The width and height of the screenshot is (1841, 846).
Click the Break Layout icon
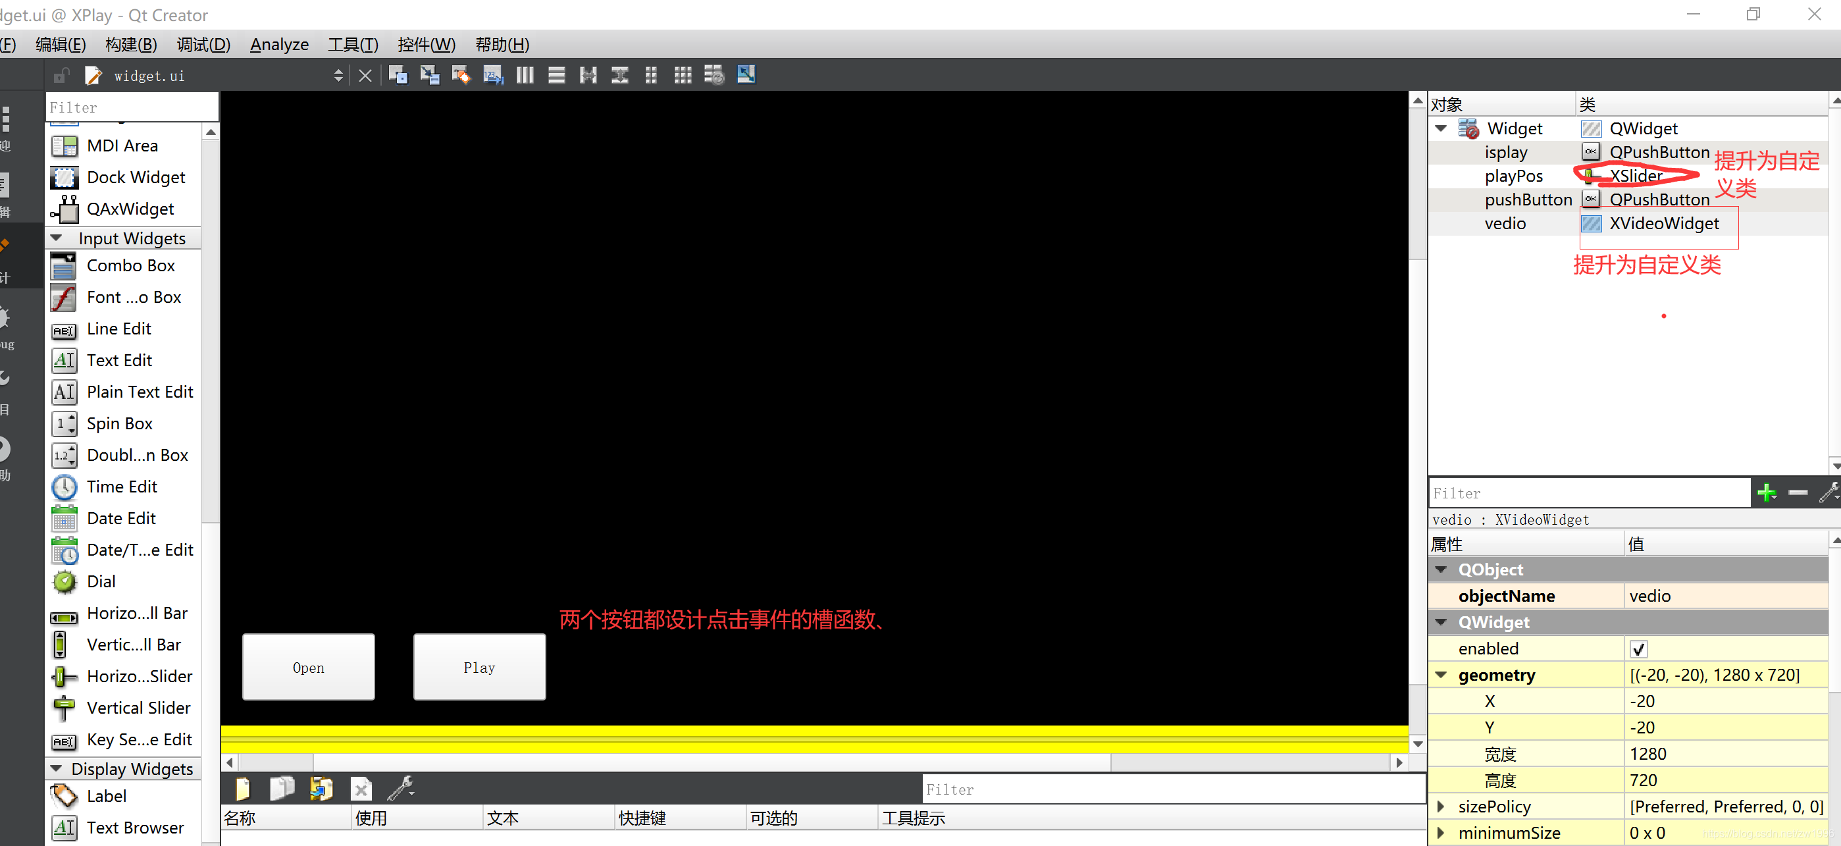(714, 75)
